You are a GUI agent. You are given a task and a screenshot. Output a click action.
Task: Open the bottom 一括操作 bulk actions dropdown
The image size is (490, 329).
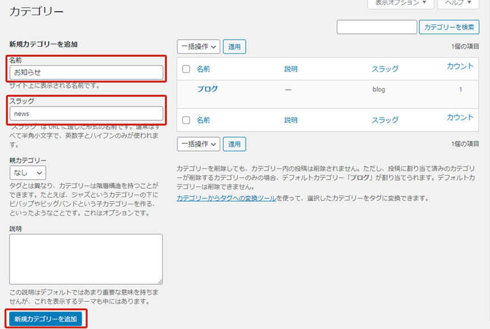(x=198, y=144)
